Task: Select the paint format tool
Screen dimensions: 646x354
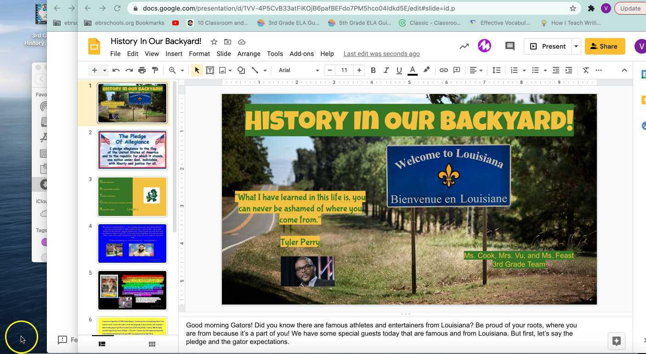Action: coord(155,70)
